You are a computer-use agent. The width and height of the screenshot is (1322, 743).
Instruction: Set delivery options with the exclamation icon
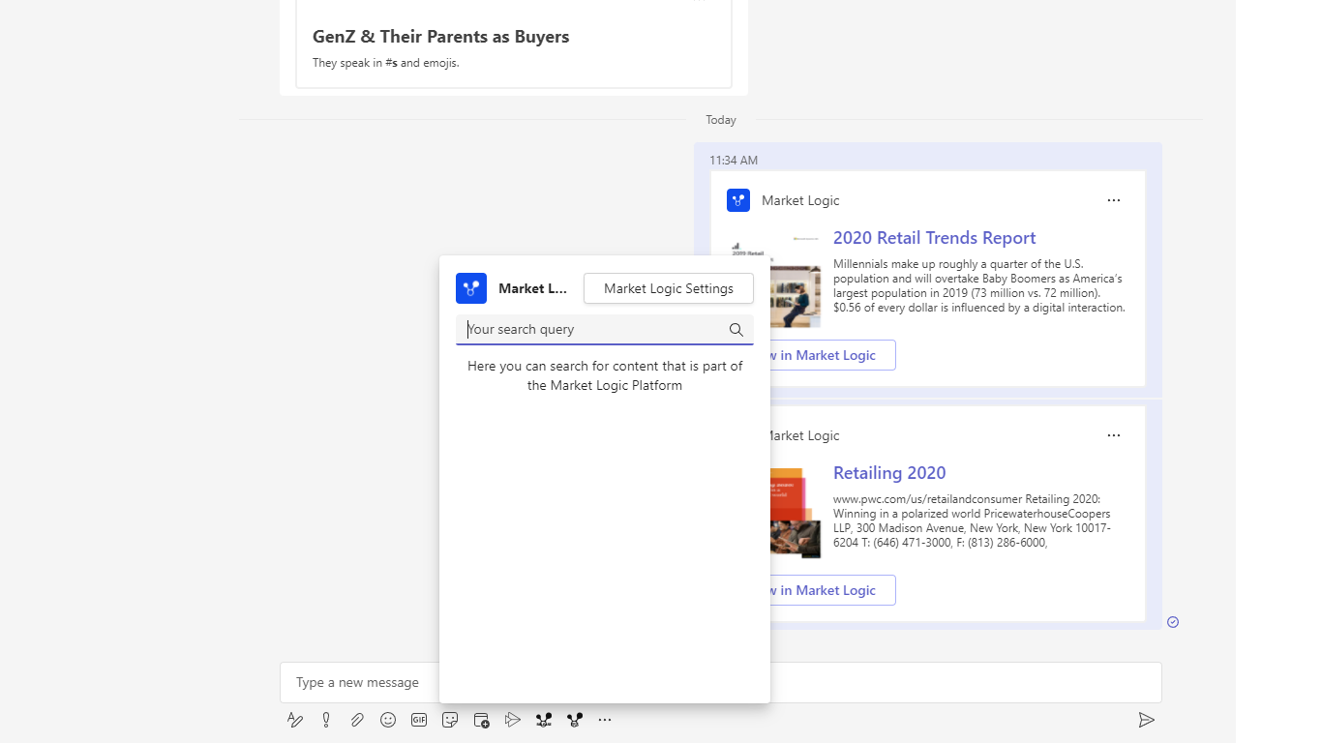point(326,720)
